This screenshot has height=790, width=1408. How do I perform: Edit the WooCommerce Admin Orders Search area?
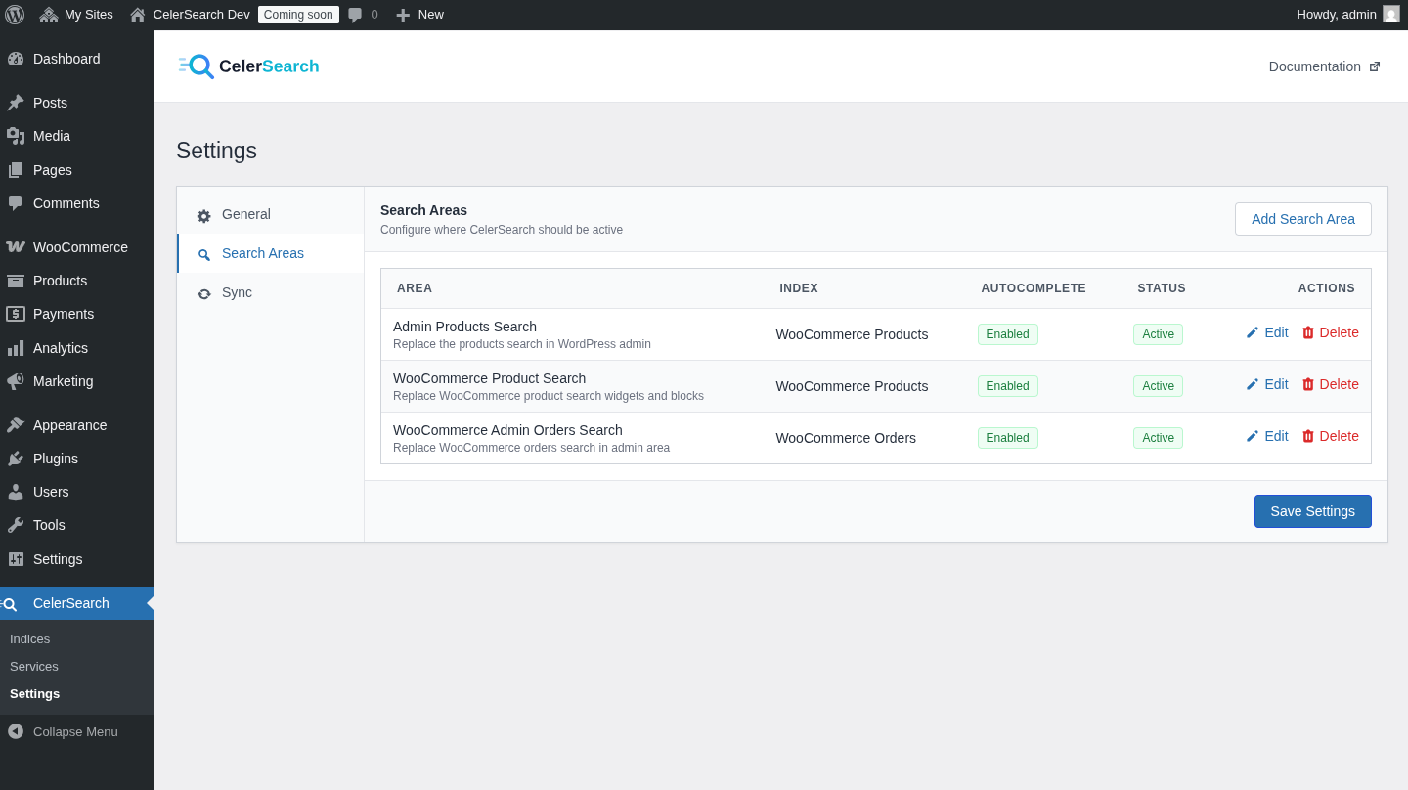pyautogui.click(x=1267, y=435)
